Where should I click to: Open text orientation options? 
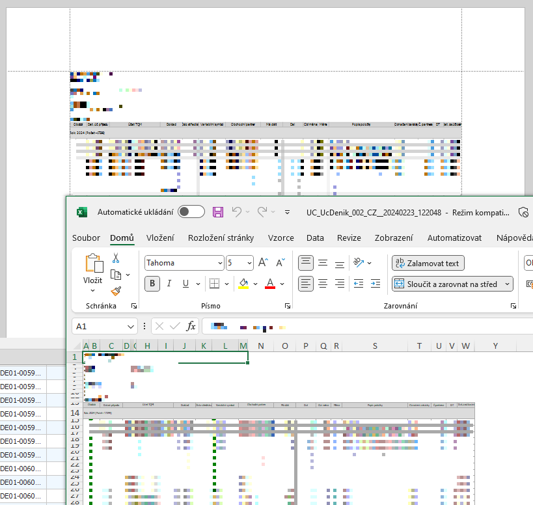362,263
